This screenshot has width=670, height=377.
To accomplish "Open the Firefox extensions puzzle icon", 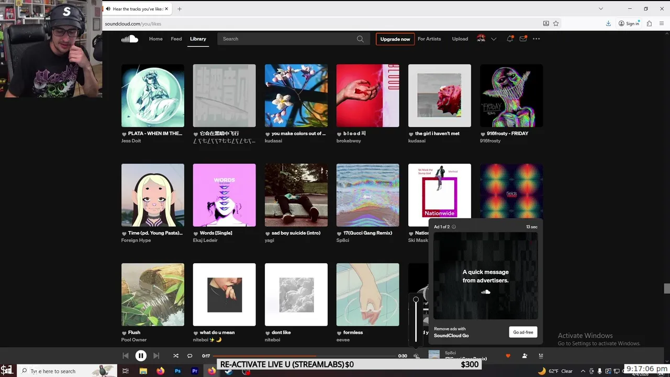I will (649, 24).
